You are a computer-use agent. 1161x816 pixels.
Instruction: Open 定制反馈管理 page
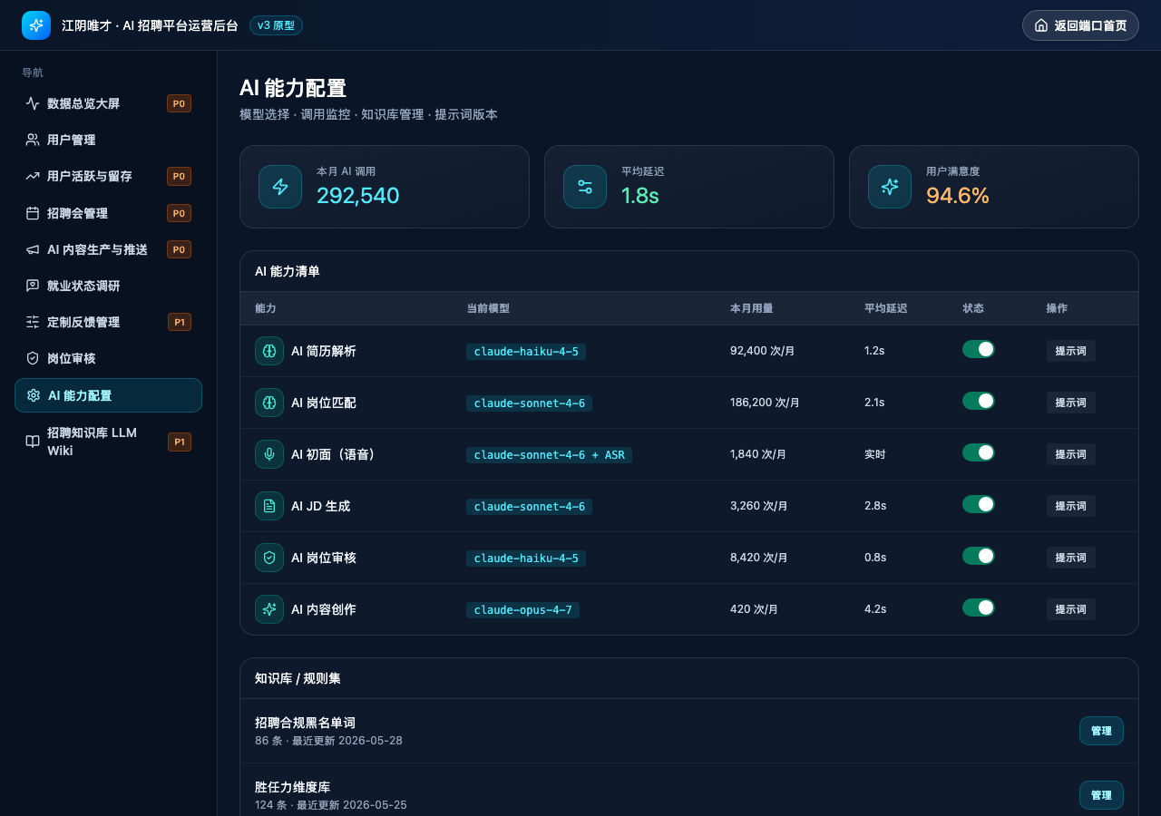(x=108, y=322)
